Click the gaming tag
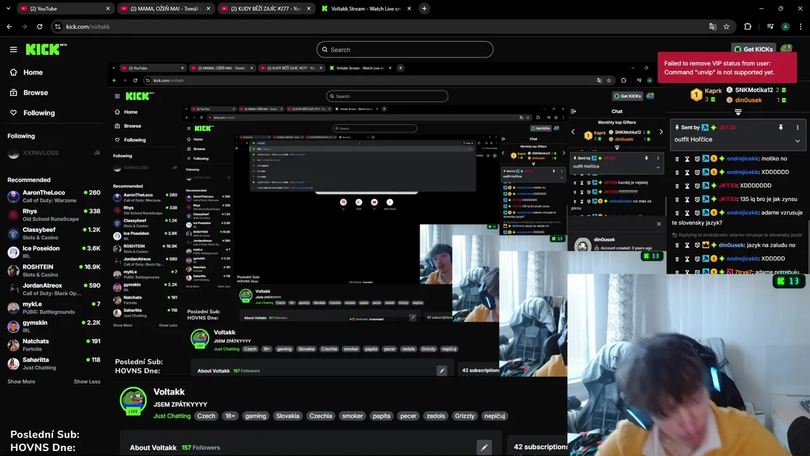This screenshot has height=456, width=810. 256,416
